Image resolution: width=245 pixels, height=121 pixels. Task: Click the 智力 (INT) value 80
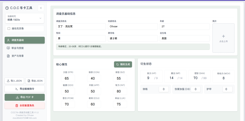click(120, 91)
